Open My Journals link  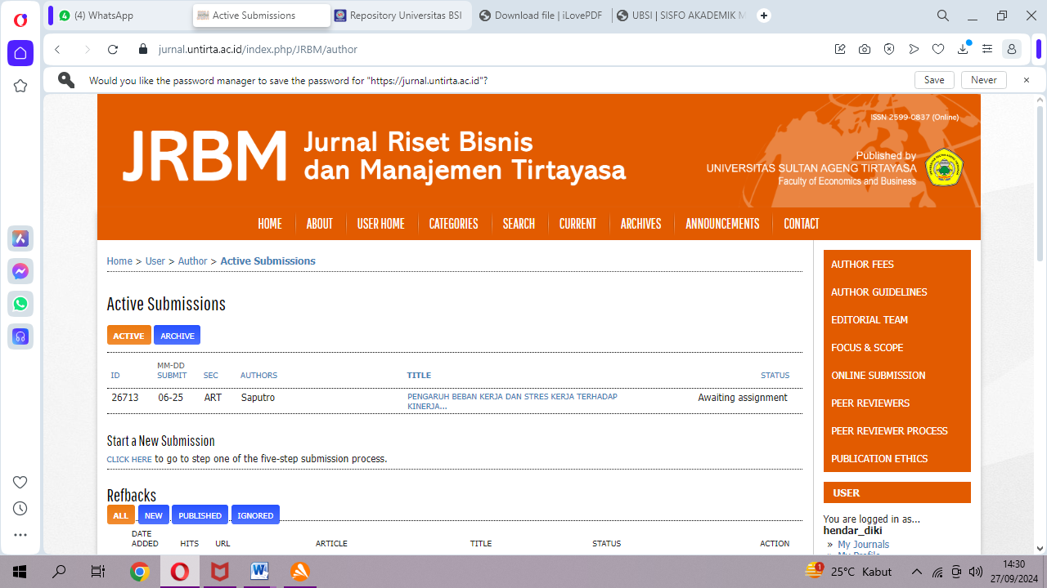tap(863, 545)
